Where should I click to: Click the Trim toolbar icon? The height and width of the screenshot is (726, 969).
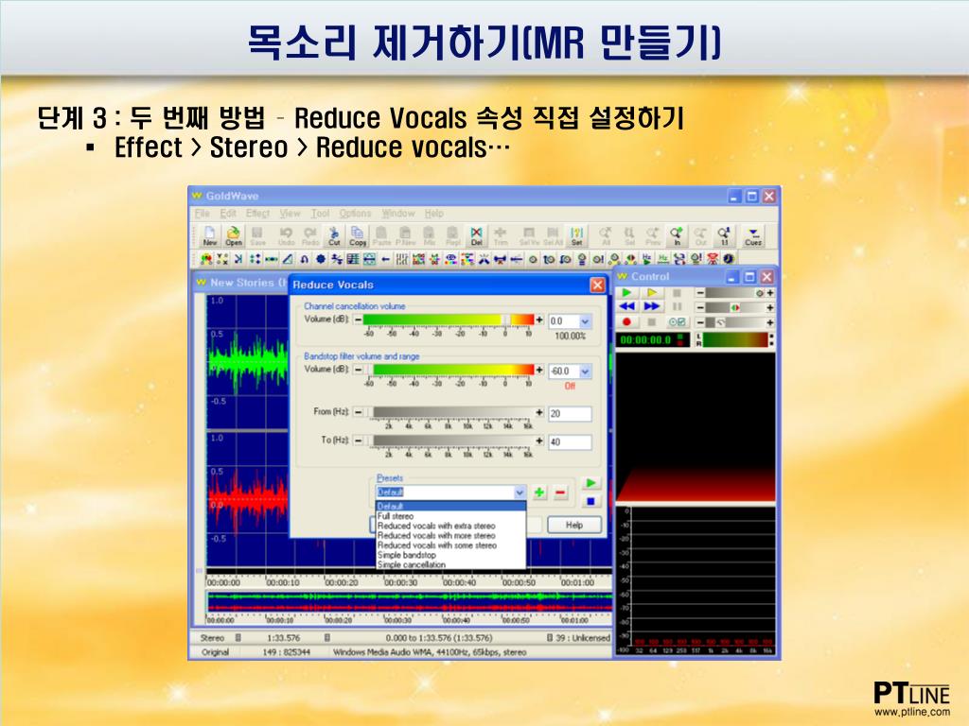(501, 235)
